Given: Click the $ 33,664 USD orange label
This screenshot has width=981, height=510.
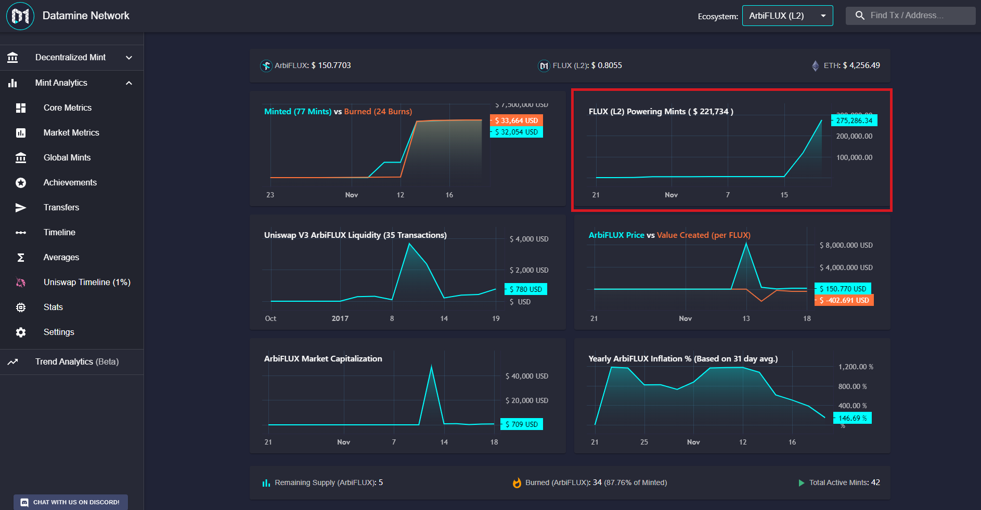Looking at the screenshot, I should tap(517, 120).
